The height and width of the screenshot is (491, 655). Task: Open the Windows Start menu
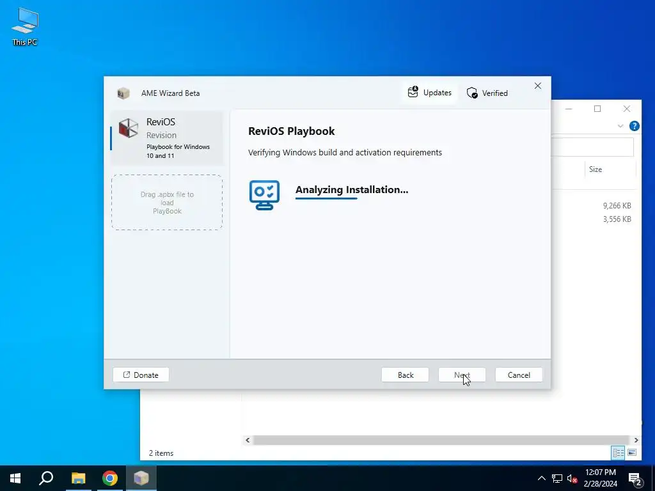point(15,478)
